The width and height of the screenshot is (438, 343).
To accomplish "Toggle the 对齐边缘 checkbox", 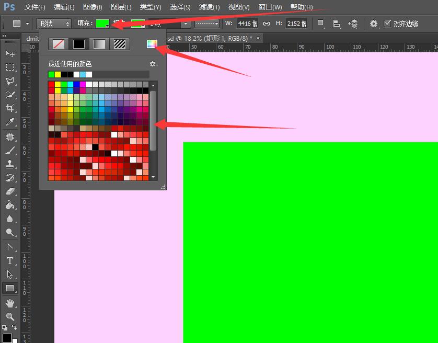I will (x=387, y=24).
